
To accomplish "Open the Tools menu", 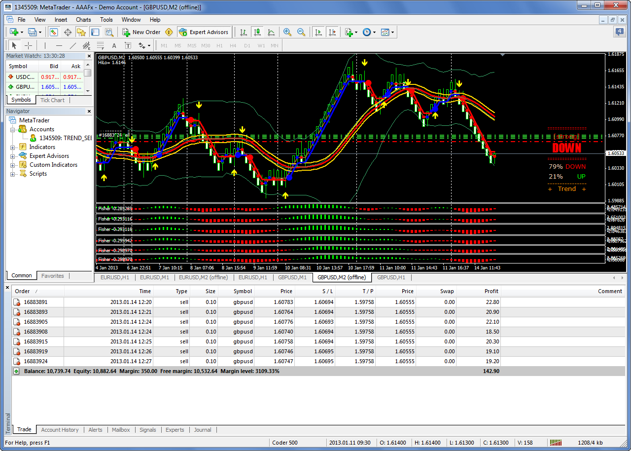I will pos(106,20).
